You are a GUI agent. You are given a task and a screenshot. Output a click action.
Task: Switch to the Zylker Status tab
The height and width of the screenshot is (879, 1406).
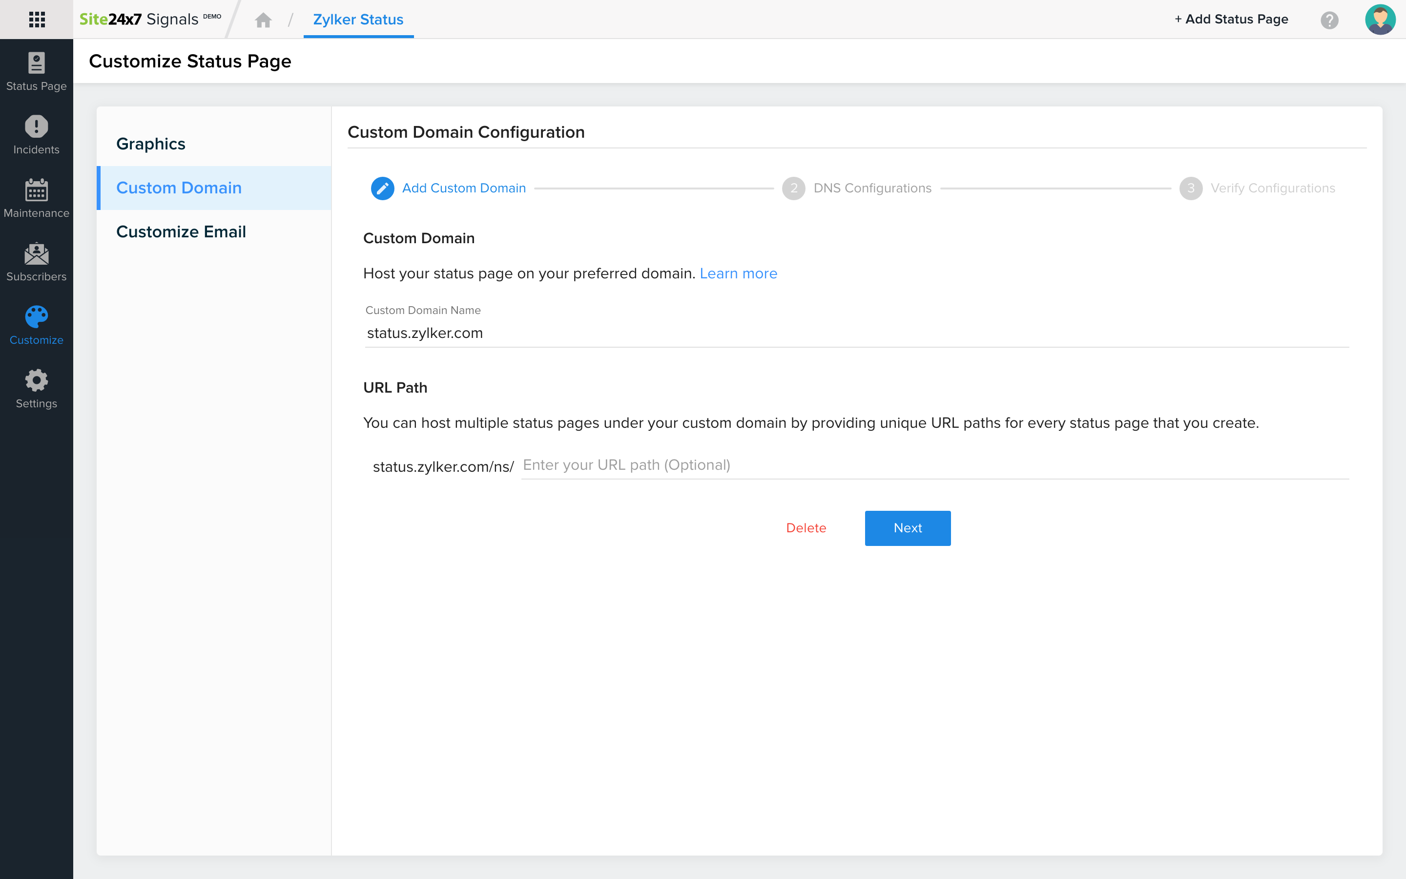pyautogui.click(x=358, y=20)
